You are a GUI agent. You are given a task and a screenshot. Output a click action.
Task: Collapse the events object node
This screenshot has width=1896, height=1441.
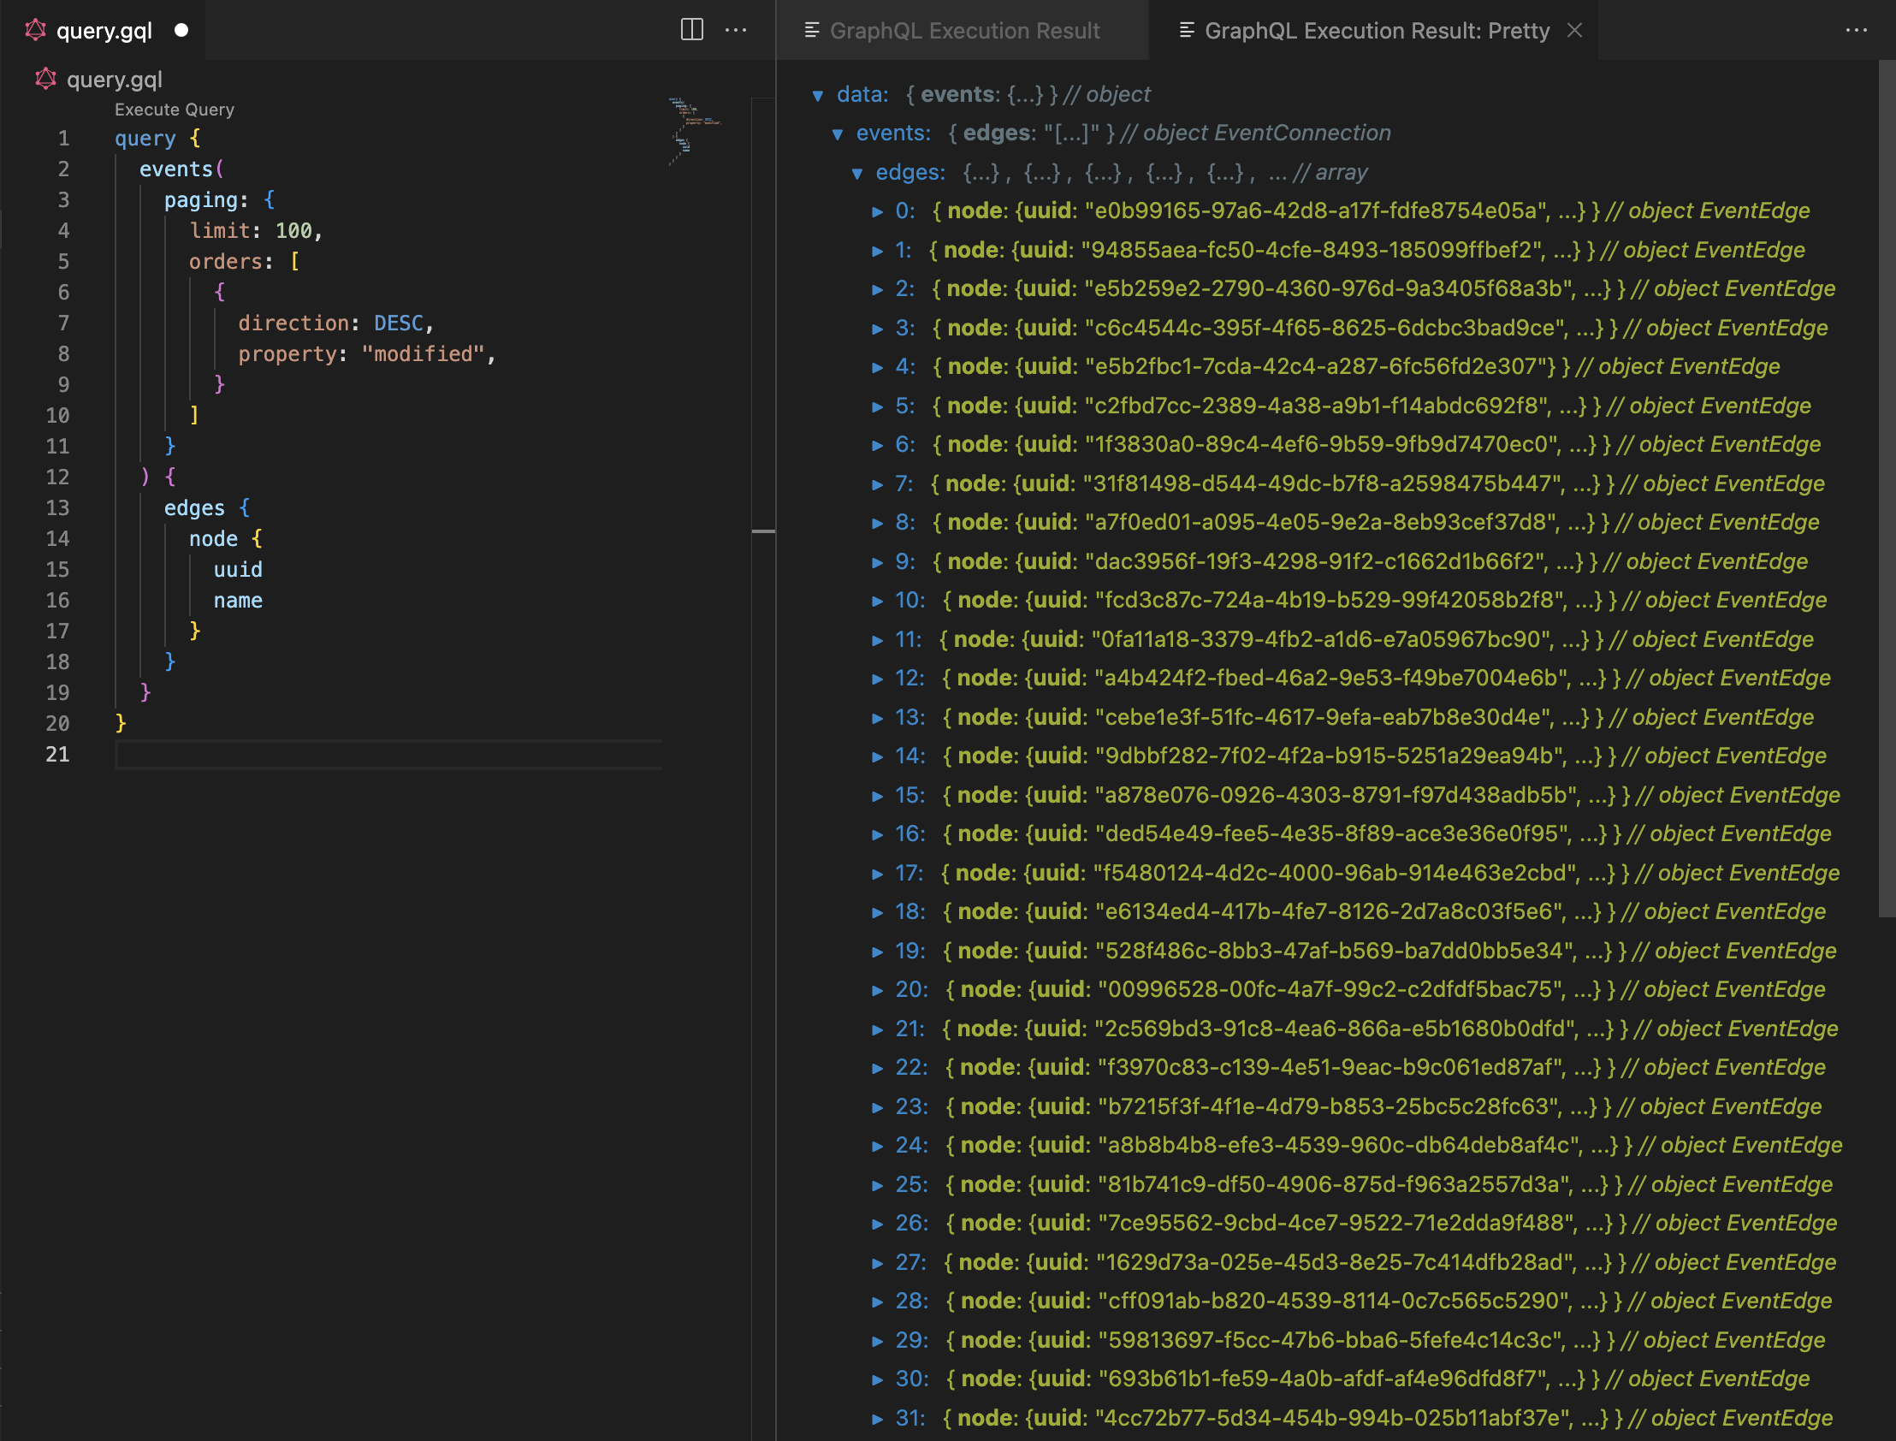point(838,133)
